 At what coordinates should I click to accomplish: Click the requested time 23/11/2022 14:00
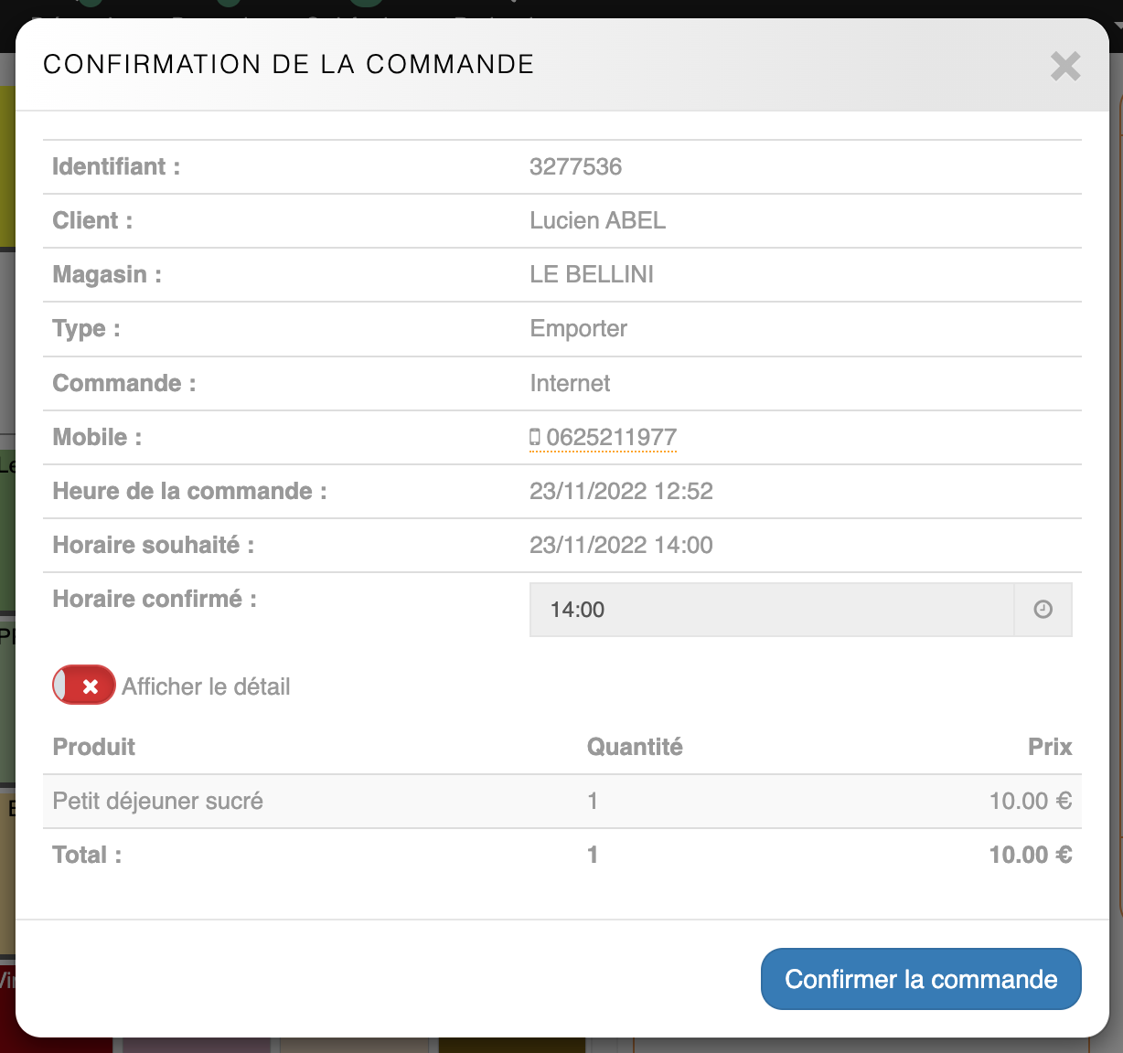pos(621,545)
